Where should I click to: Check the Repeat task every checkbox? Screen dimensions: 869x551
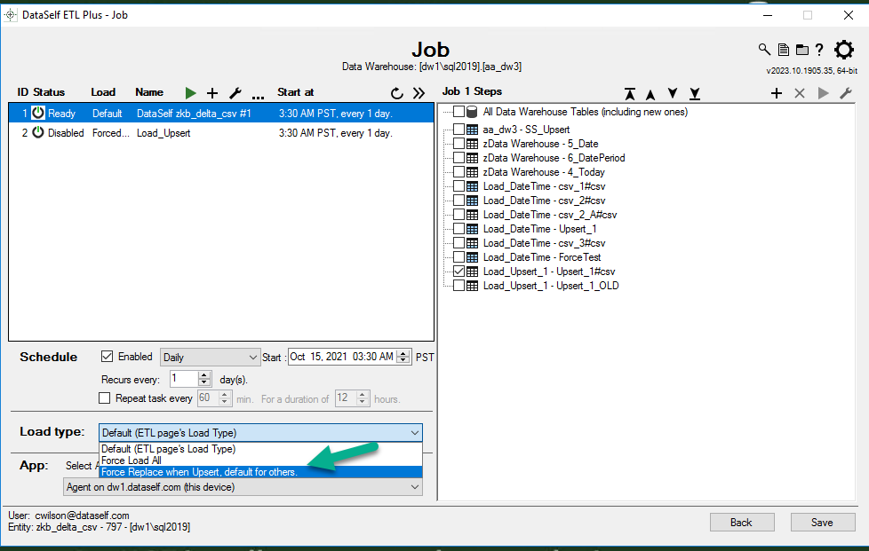tap(106, 398)
